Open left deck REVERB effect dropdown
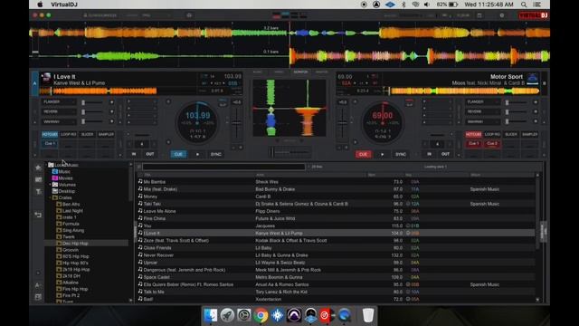579x326 pixels. (x=59, y=111)
